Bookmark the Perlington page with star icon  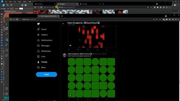[x=151, y=7]
